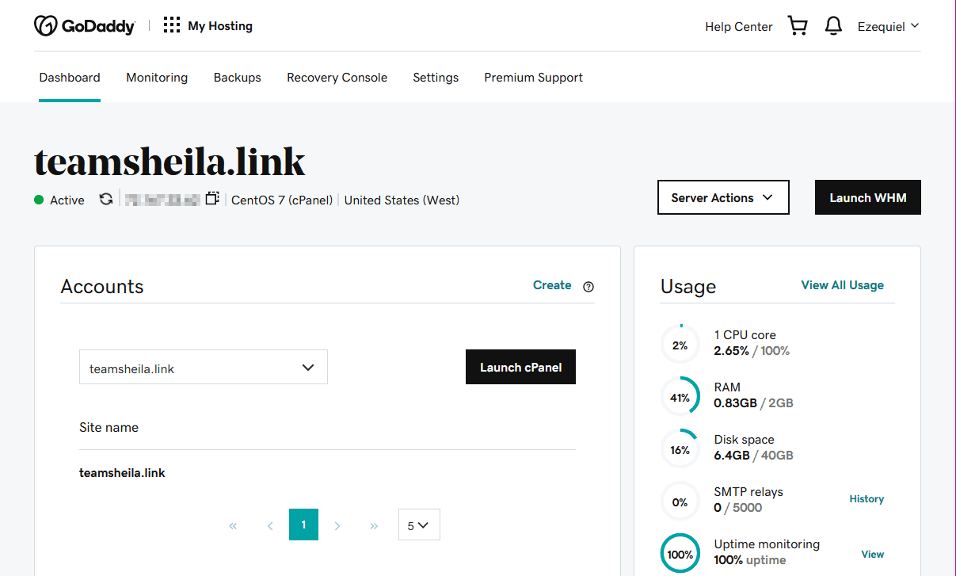956x576 pixels.
Task: Click the My Hosting label
Action: pyautogui.click(x=220, y=26)
